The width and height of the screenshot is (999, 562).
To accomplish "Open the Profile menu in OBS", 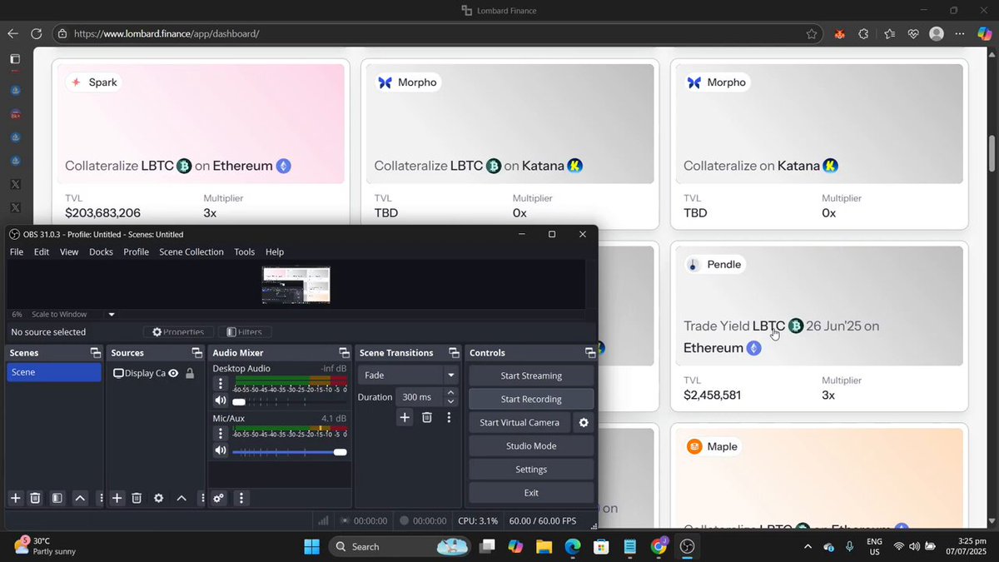I will tap(136, 251).
